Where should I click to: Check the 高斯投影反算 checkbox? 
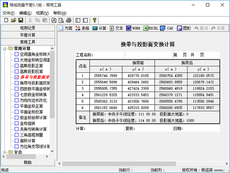(17, 71)
